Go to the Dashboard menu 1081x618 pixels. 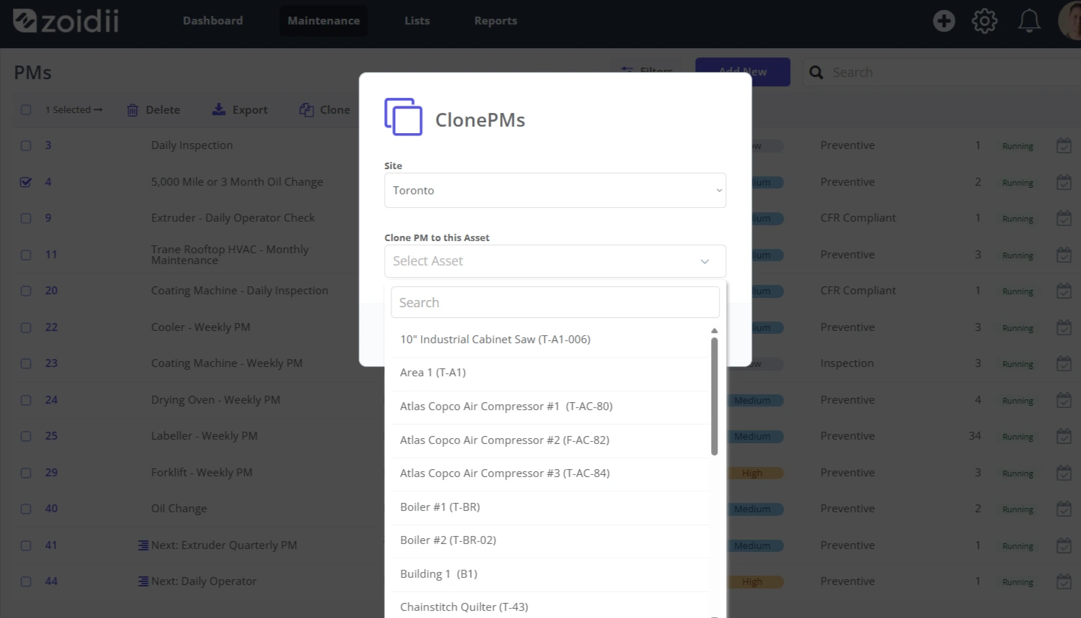(x=212, y=21)
